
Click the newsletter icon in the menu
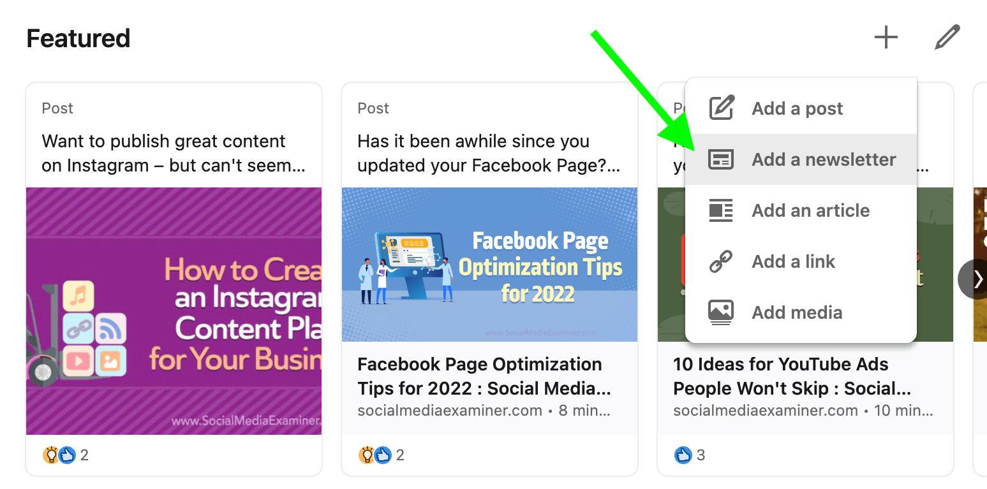point(722,159)
